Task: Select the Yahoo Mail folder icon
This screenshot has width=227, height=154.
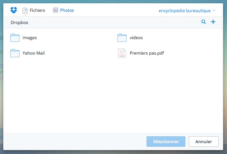Action: click(15, 53)
